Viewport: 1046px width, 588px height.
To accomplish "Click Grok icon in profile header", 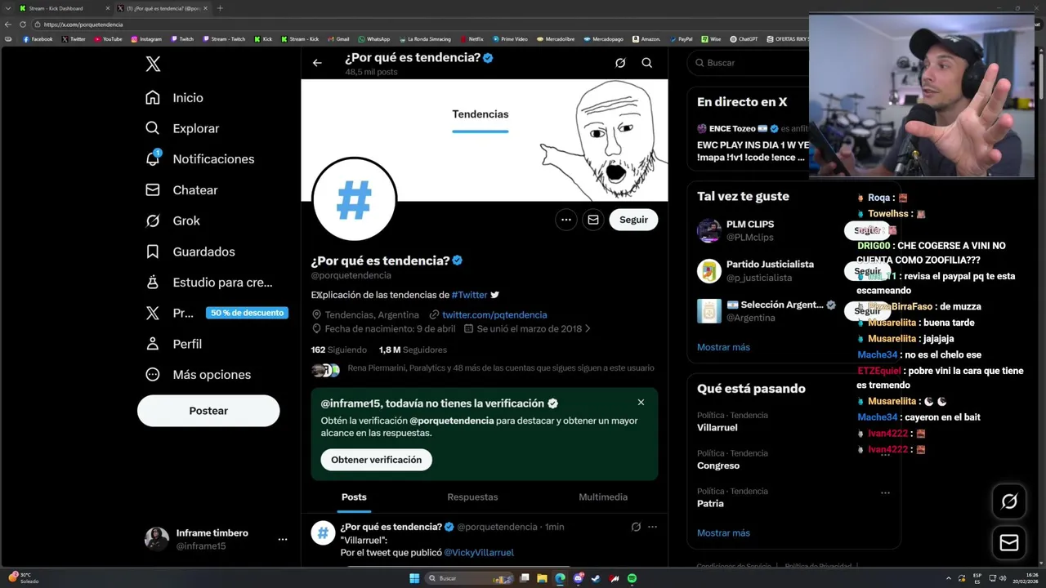I will coord(620,63).
